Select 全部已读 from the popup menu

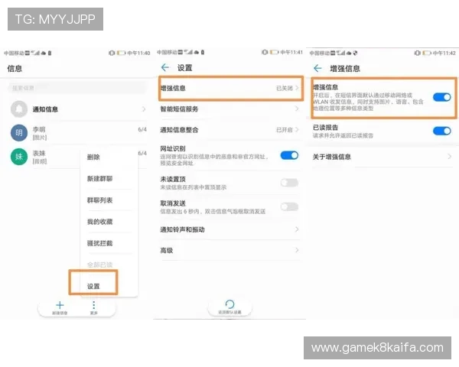point(99,265)
